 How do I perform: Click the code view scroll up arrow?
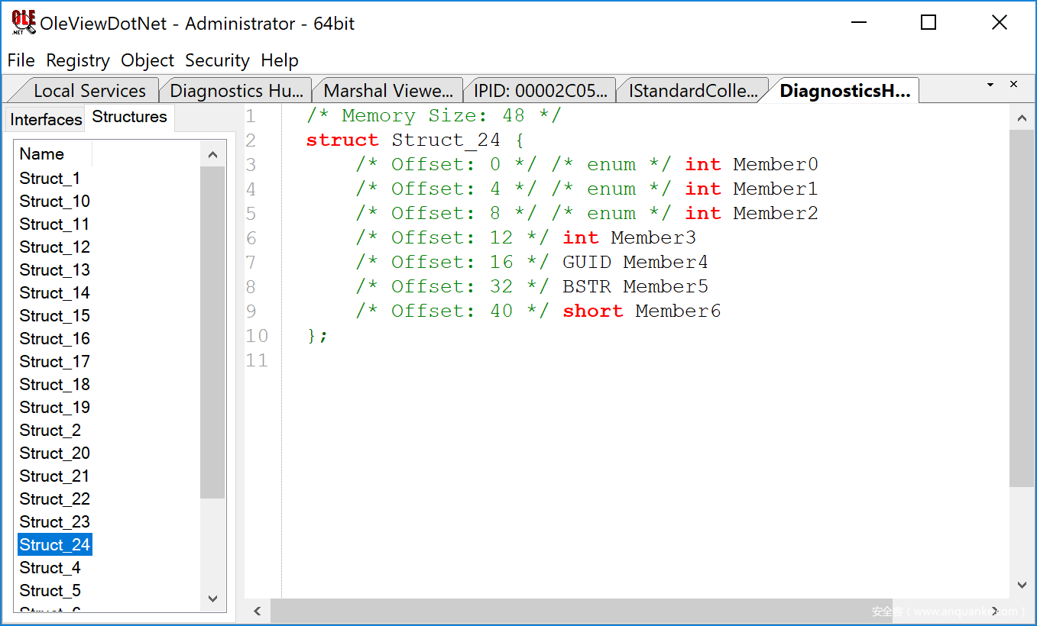click(x=1022, y=118)
